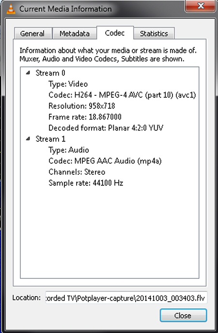218x333 pixels.
Task: Select the Type: Audio row
Action: tap(69, 150)
